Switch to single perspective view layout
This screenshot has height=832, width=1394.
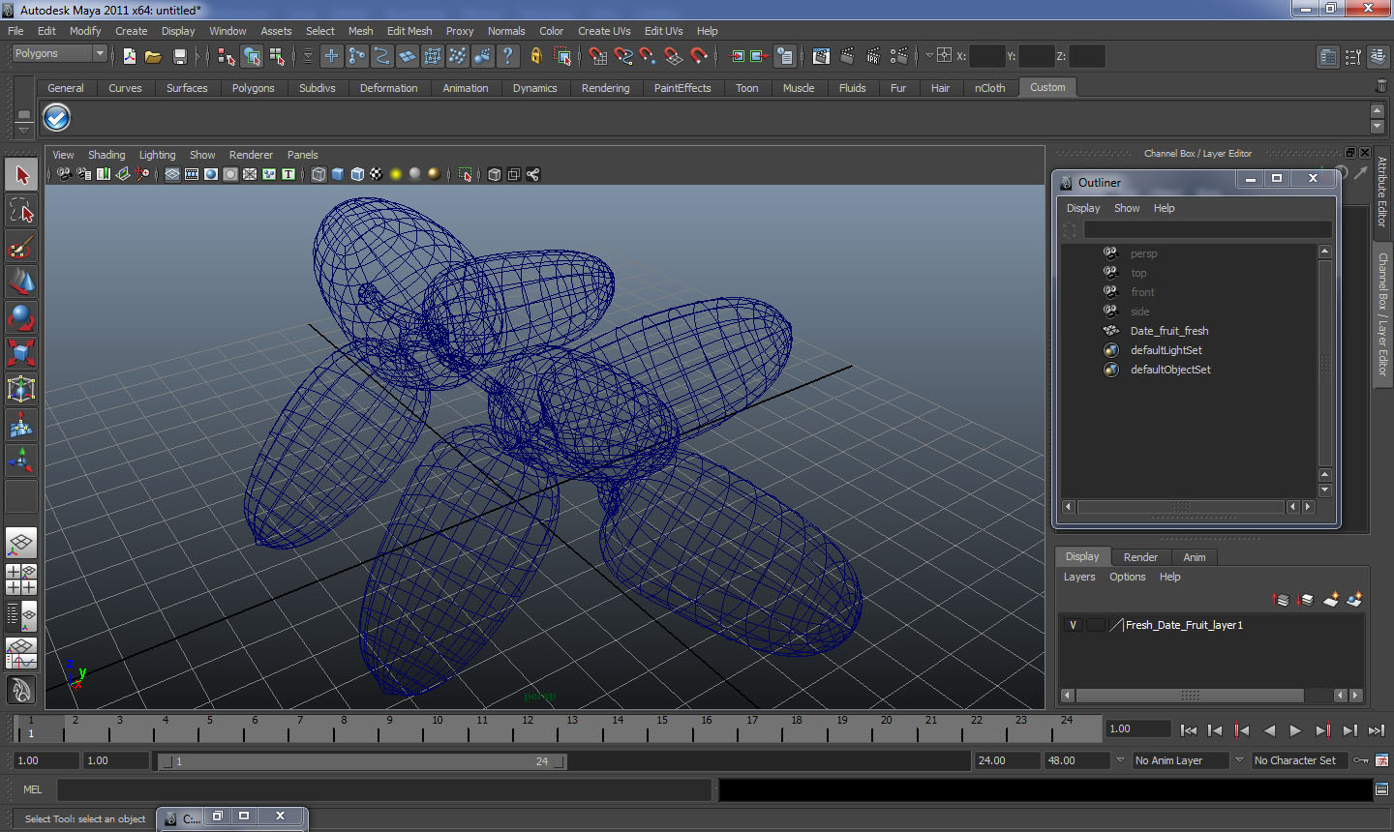click(x=21, y=543)
